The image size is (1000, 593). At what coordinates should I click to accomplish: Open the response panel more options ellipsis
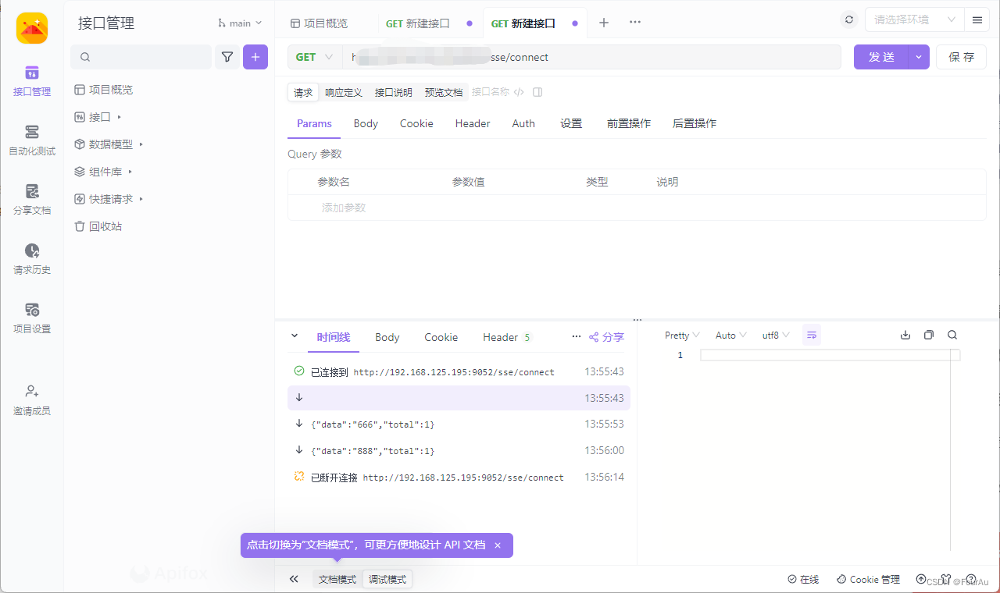pos(577,337)
